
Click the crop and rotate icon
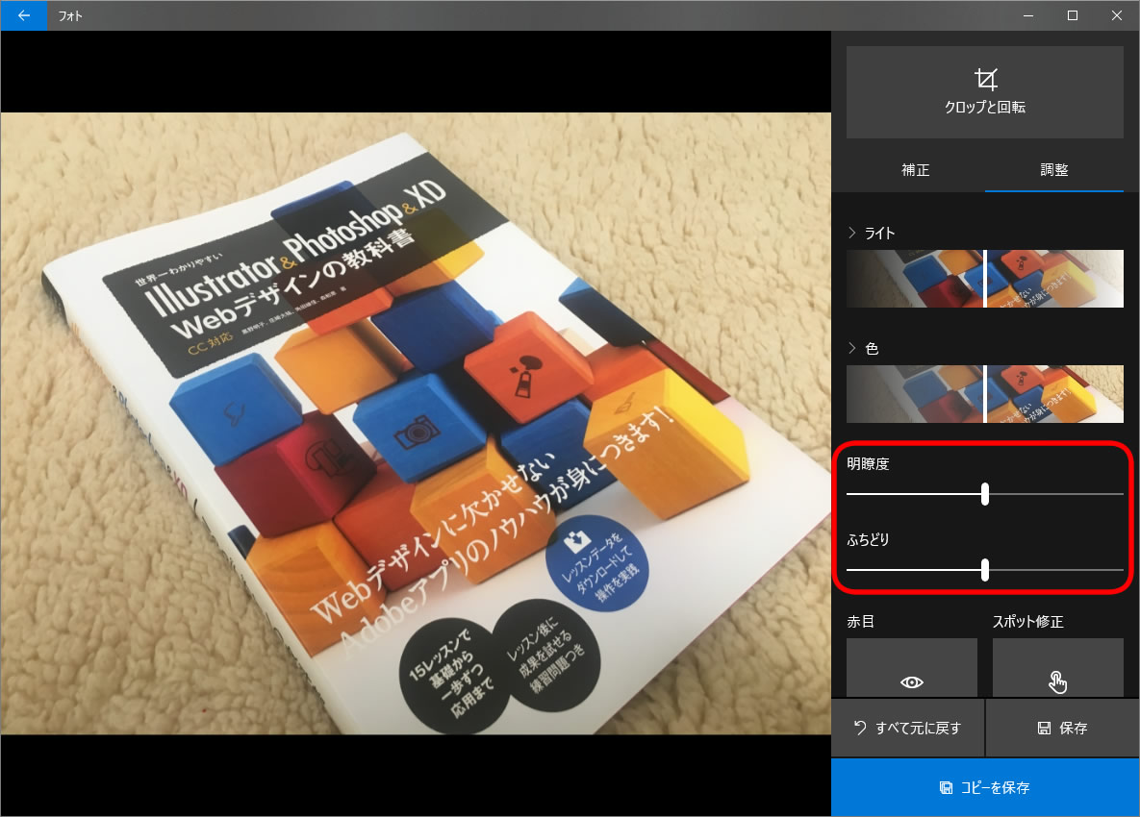985,79
